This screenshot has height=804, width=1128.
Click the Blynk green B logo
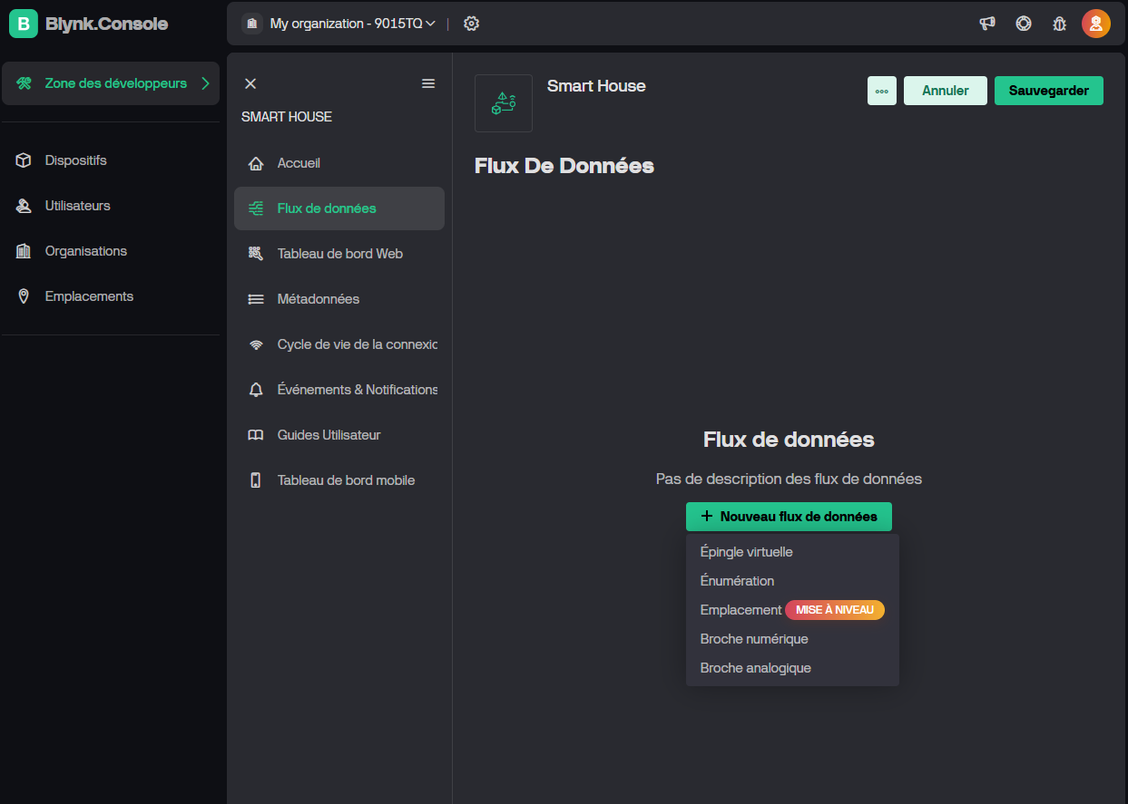(x=24, y=24)
